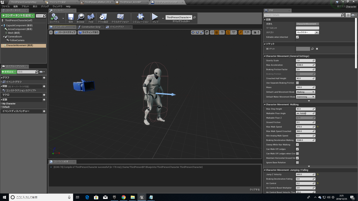Click the Class Defaults (クラスのデフォルト) icon
This screenshot has height=201, width=358.
point(120,17)
